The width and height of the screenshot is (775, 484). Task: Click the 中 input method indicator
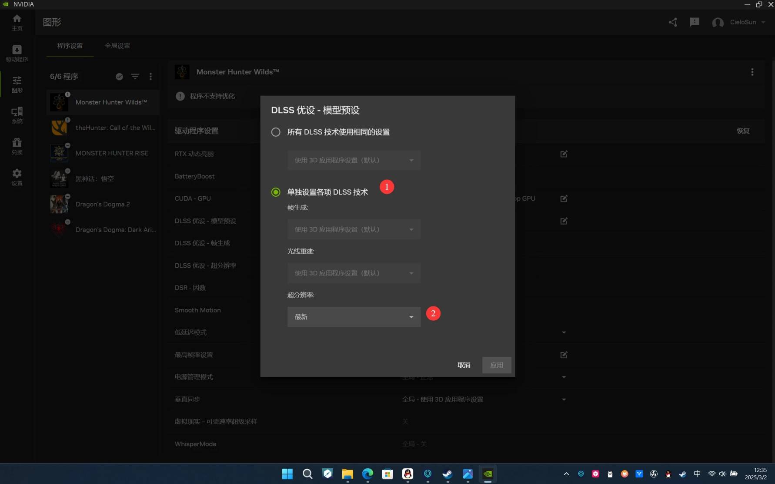[697, 474]
